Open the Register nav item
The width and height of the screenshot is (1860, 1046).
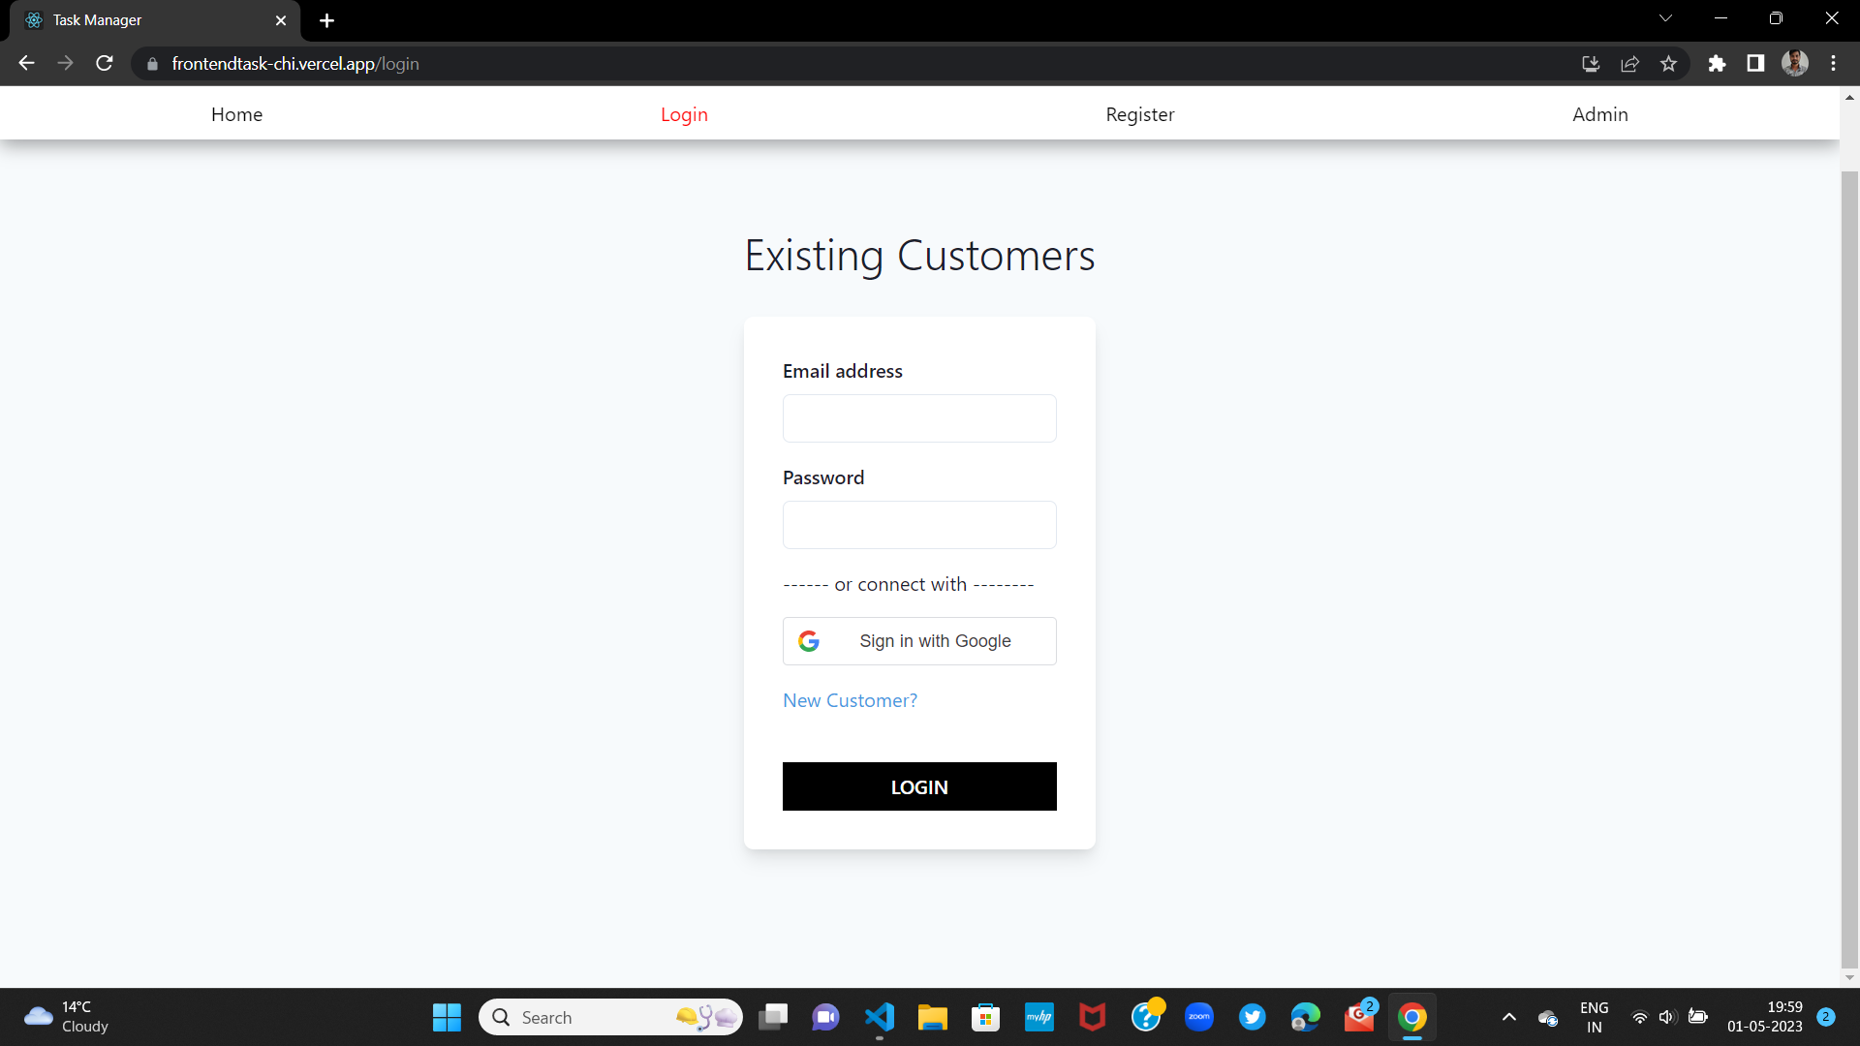1139,114
